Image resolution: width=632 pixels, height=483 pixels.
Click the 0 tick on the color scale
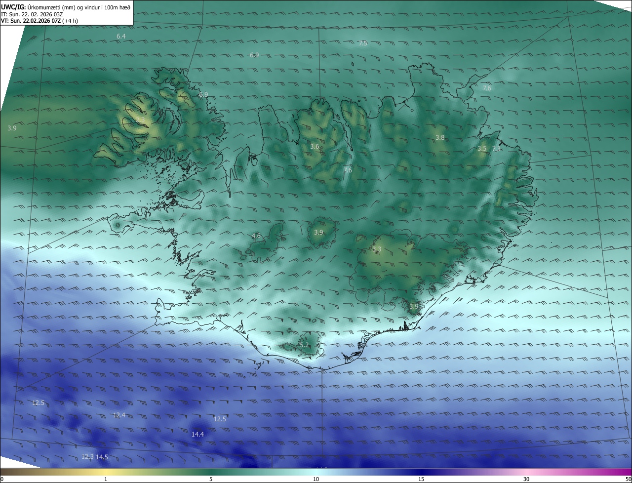point(1,479)
